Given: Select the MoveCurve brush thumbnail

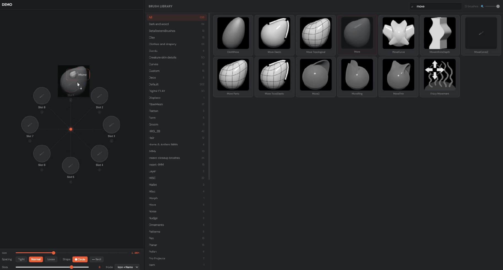Looking at the screenshot, I should point(398,35).
